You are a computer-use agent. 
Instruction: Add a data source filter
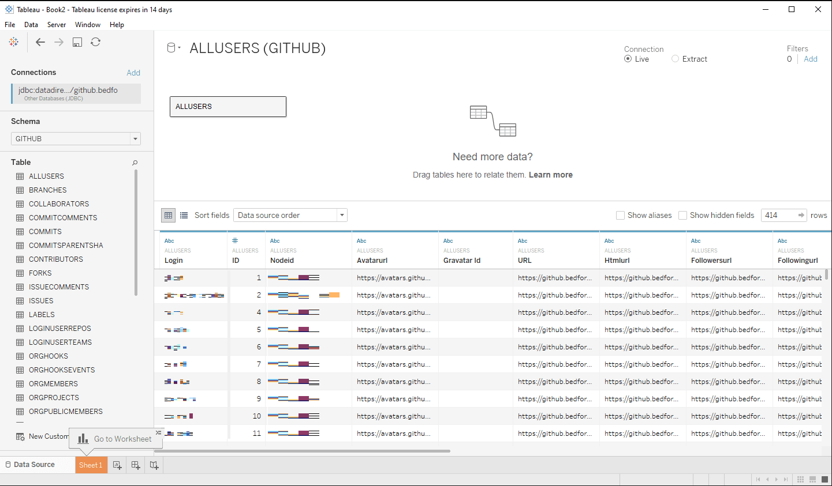pos(811,59)
